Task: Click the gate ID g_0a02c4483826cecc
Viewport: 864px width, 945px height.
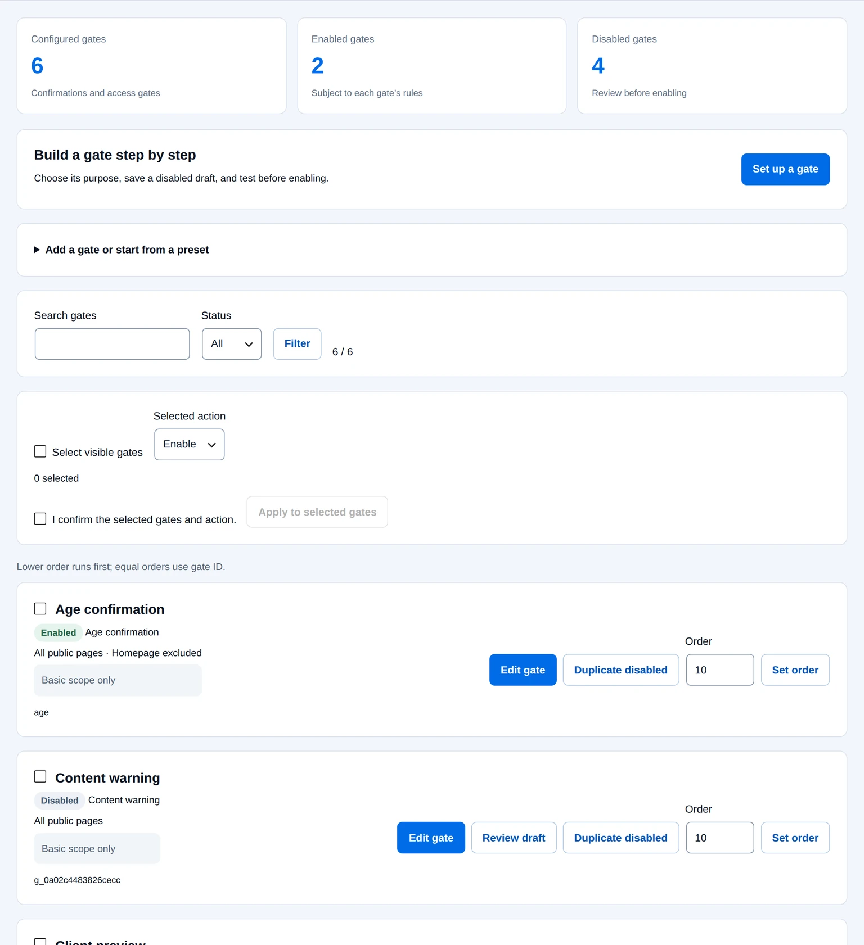Action: [x=77, y=880]
